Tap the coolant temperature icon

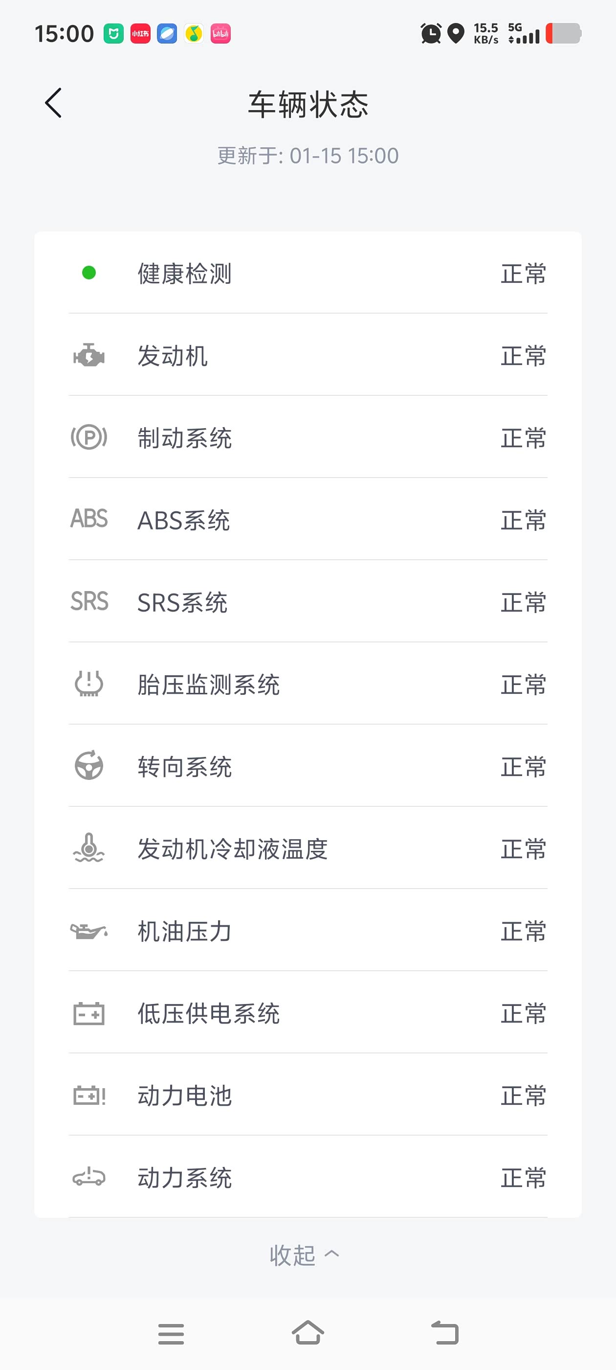point(89,848)
